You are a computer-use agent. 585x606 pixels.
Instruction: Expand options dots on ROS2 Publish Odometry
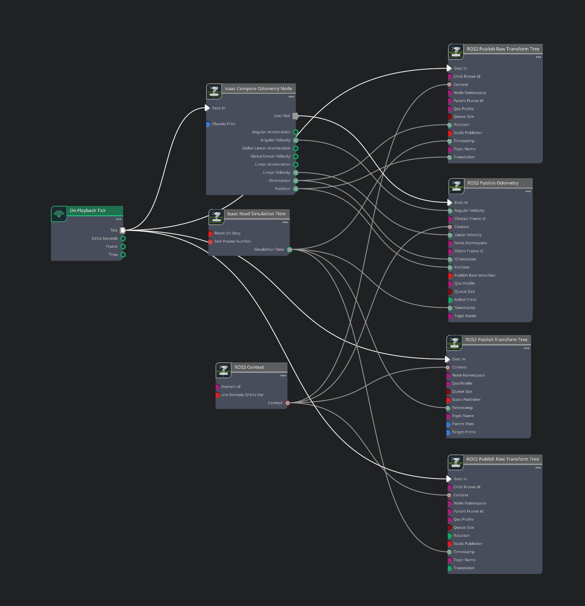(528, 192)
